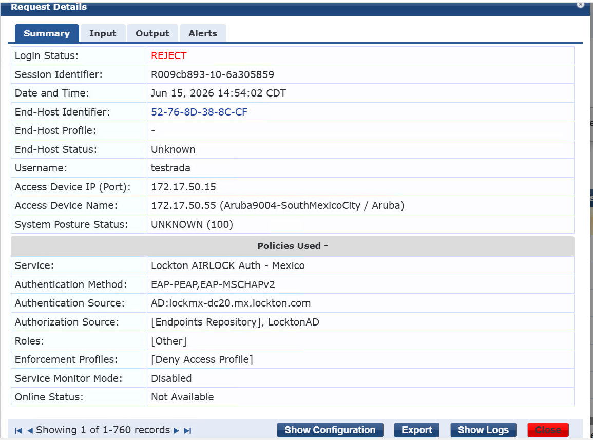The image size is (593, 440).
Task: Select the EAP-PEAP,EAP-MSCHAPv2 authentication method
Action: click(213, 284)
